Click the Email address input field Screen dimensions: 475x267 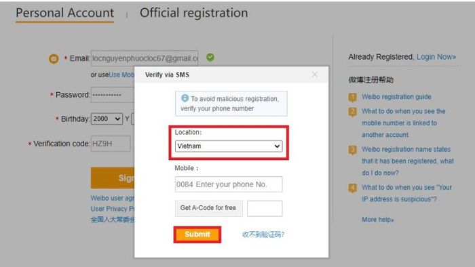(145, 58)
